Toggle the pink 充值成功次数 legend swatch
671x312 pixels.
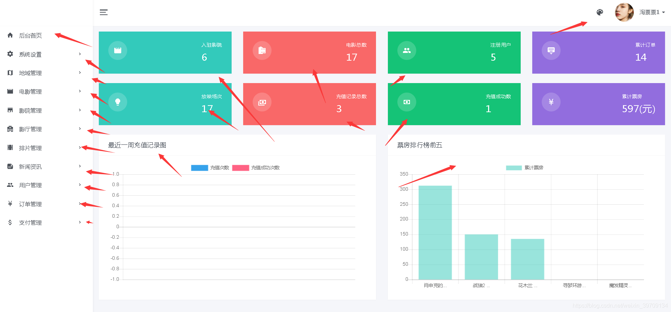[241, 168]
